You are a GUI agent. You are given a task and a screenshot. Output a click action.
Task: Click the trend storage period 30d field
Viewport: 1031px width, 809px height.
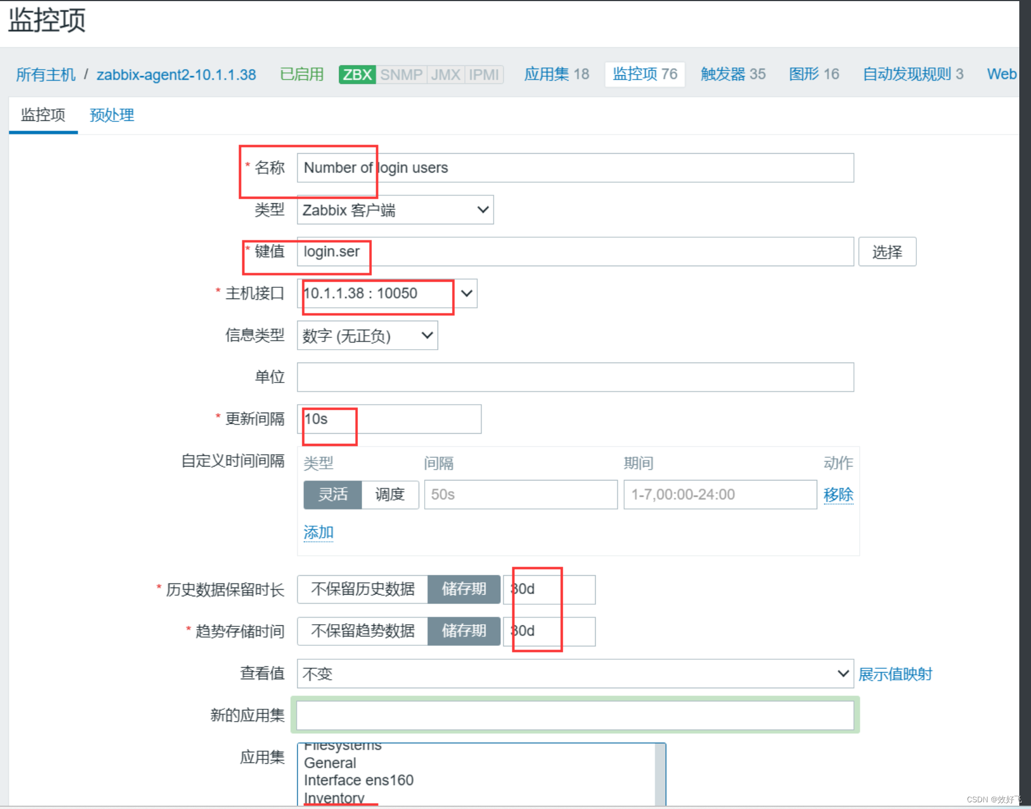click(x=549, y=631)
